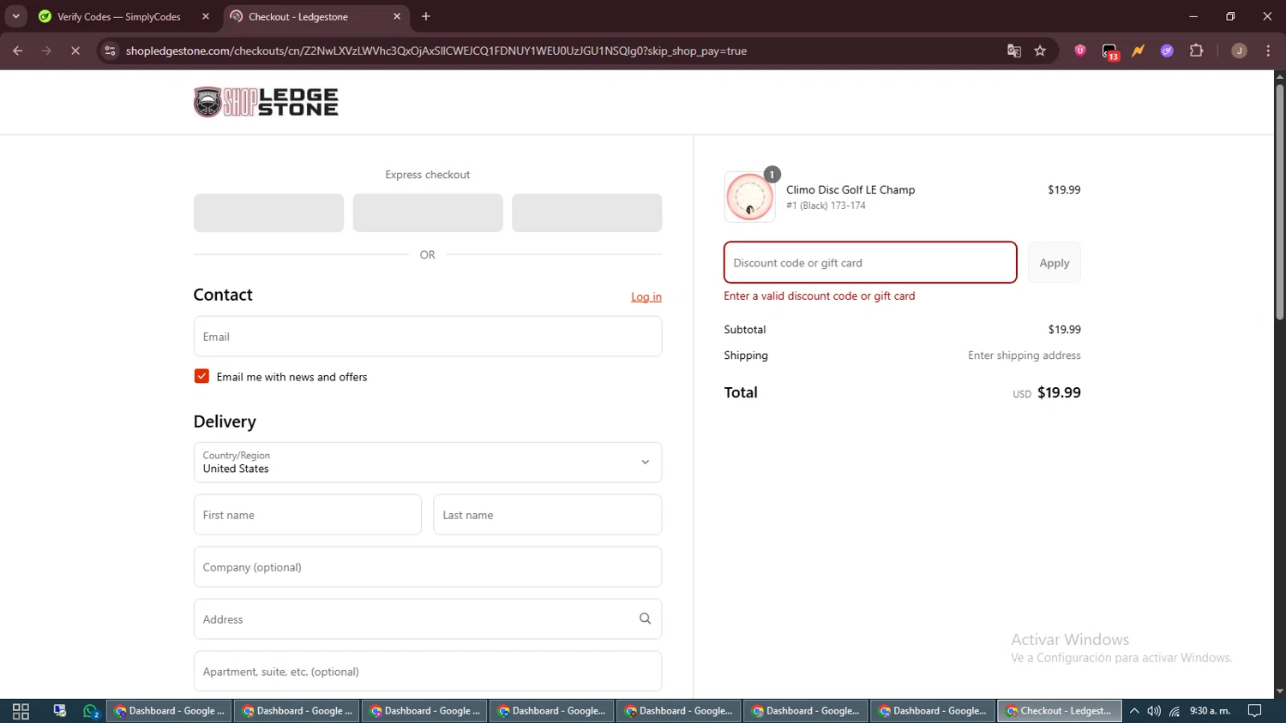Focus the Last name field
The image size is (1286, 723).
[x=547, y=515]
